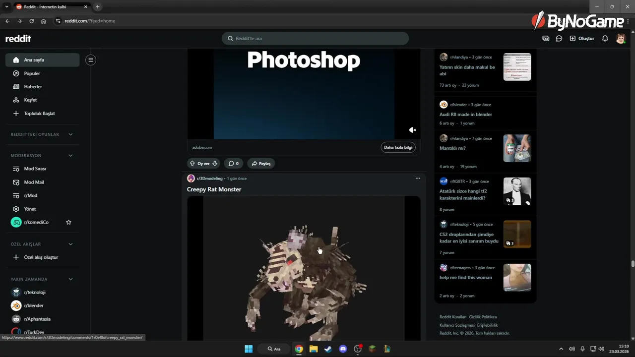The image size is (635, 357).
Task: Collapse the Yakın Zamanda section
Action: pyautogui.click(x=70, y=279)
